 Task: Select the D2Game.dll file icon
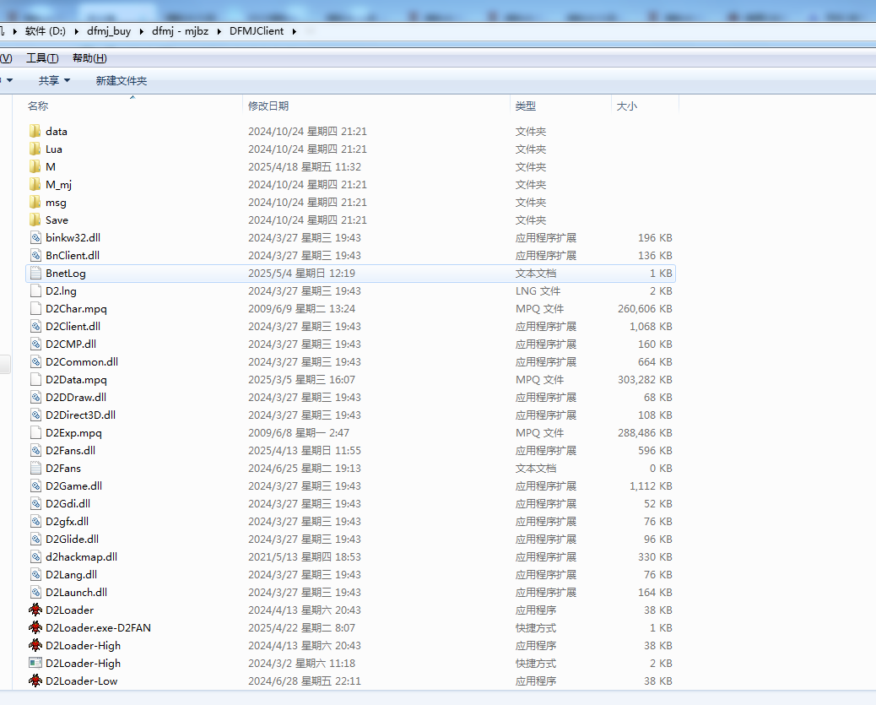tap(35, 485)
